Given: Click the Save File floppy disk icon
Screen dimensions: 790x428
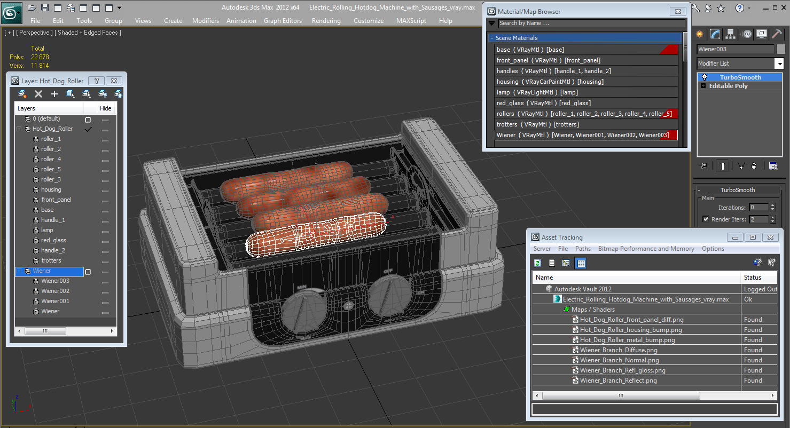Looking at the screenshot, I should (44, 7).
